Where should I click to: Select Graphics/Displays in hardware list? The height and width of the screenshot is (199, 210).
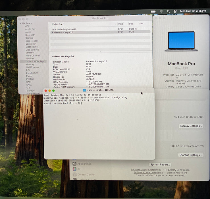coord(33,61)
